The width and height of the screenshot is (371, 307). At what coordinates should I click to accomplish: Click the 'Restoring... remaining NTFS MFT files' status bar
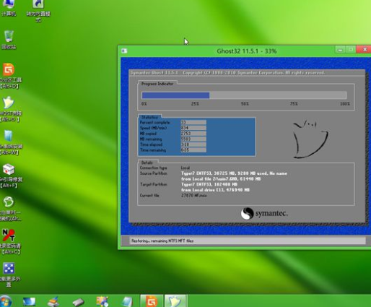(248, 241)
